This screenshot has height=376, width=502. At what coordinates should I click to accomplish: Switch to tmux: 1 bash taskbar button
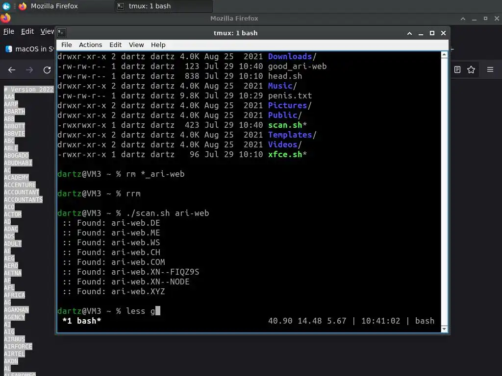click(164, 6)
